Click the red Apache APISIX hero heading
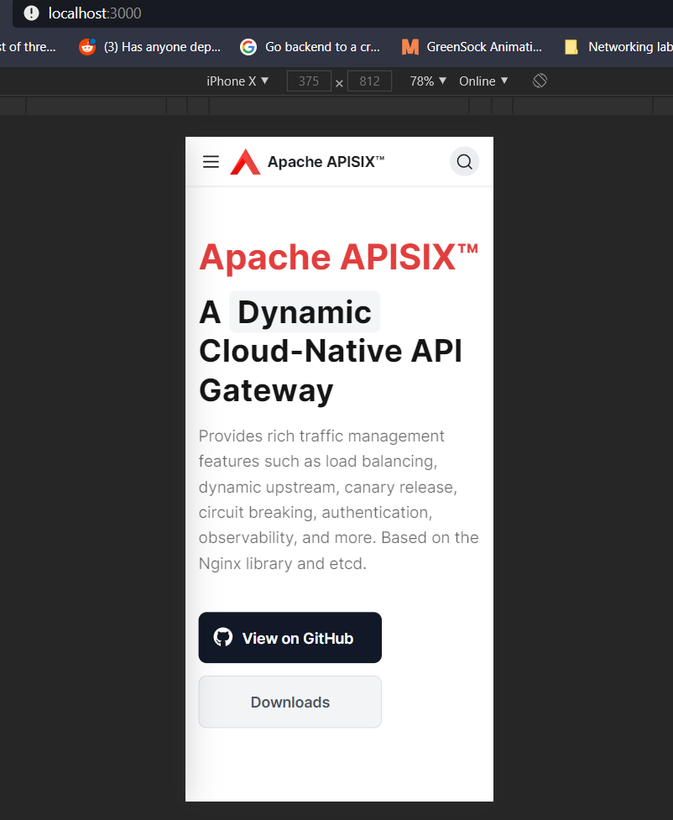Screen dimensions: 673x820 pyautogui.click(x=339, y=258)
